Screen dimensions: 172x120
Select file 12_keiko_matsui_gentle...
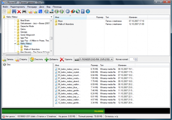coord(69,103)
